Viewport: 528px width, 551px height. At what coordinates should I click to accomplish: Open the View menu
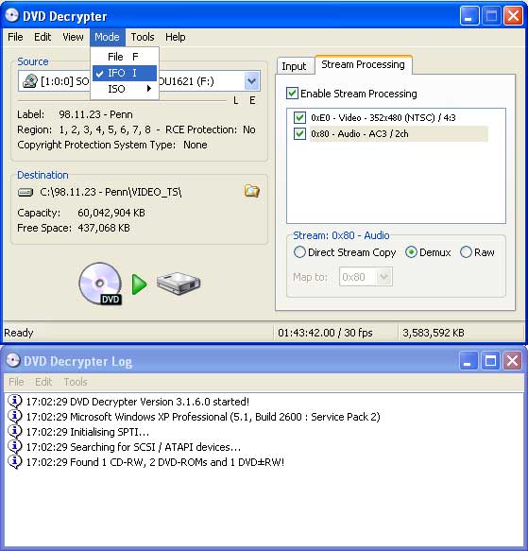(73, 37)
